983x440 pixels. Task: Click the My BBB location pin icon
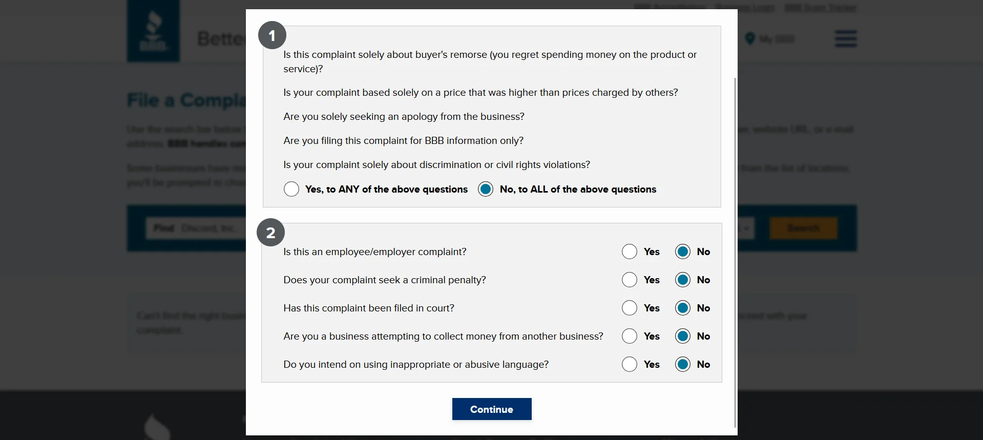coord(750,39)
